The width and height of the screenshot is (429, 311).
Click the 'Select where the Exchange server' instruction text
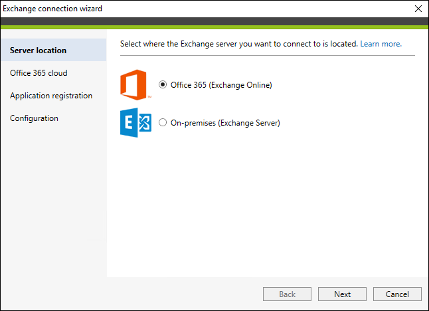239,44
